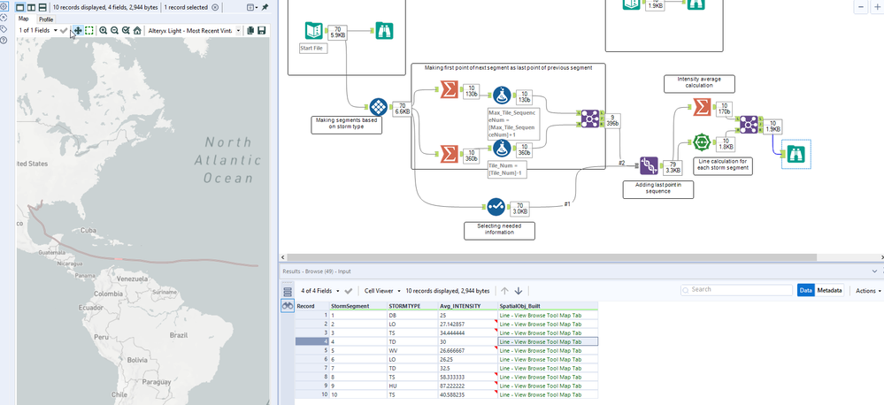Click the StormSegment column header
This screenshot has height=405, width=884.
pos(358,306)
